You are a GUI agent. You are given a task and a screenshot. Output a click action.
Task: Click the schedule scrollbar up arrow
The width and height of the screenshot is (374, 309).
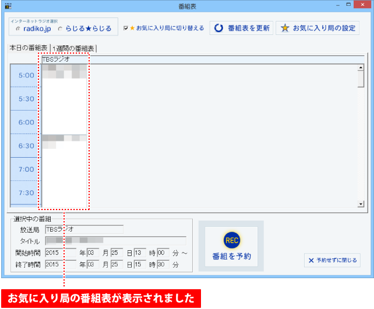coord(361,68)
